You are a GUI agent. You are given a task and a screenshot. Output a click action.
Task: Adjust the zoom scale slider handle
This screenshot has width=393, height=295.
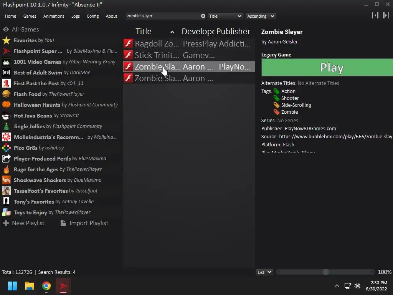pos(325,272)
